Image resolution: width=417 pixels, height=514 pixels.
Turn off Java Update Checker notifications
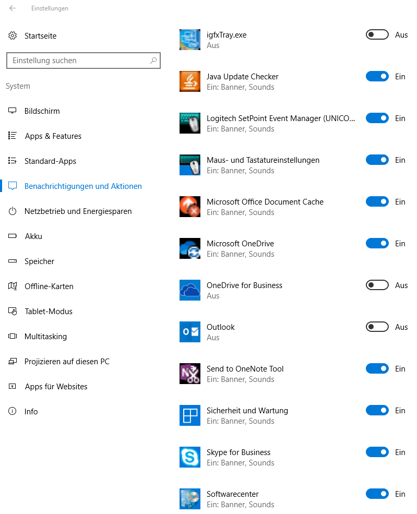coord(377,76)
